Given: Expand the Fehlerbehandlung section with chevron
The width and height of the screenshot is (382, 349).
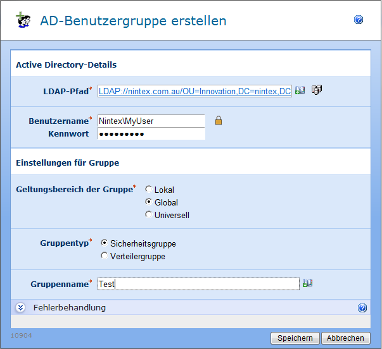Looking at the screenshot, I should (20, 308).
